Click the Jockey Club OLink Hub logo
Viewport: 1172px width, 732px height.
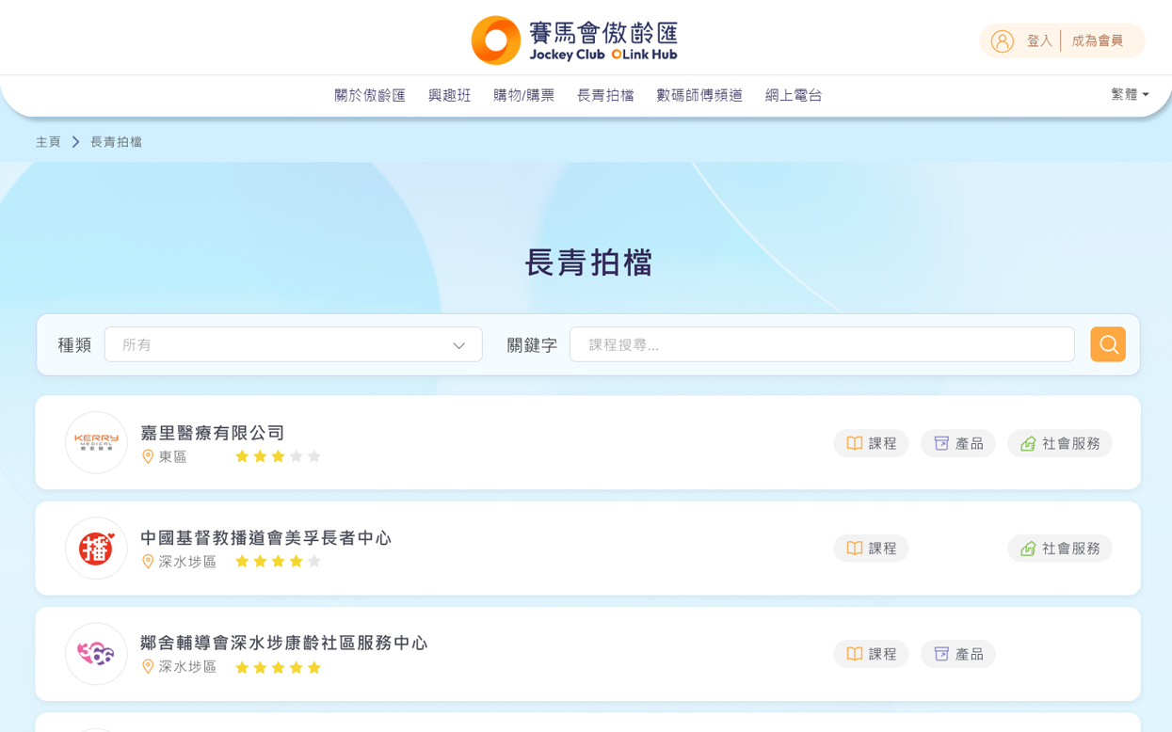tap(574, 40)
